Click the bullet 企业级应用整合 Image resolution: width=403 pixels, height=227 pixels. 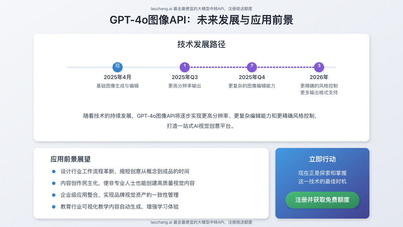click(120, 195)
